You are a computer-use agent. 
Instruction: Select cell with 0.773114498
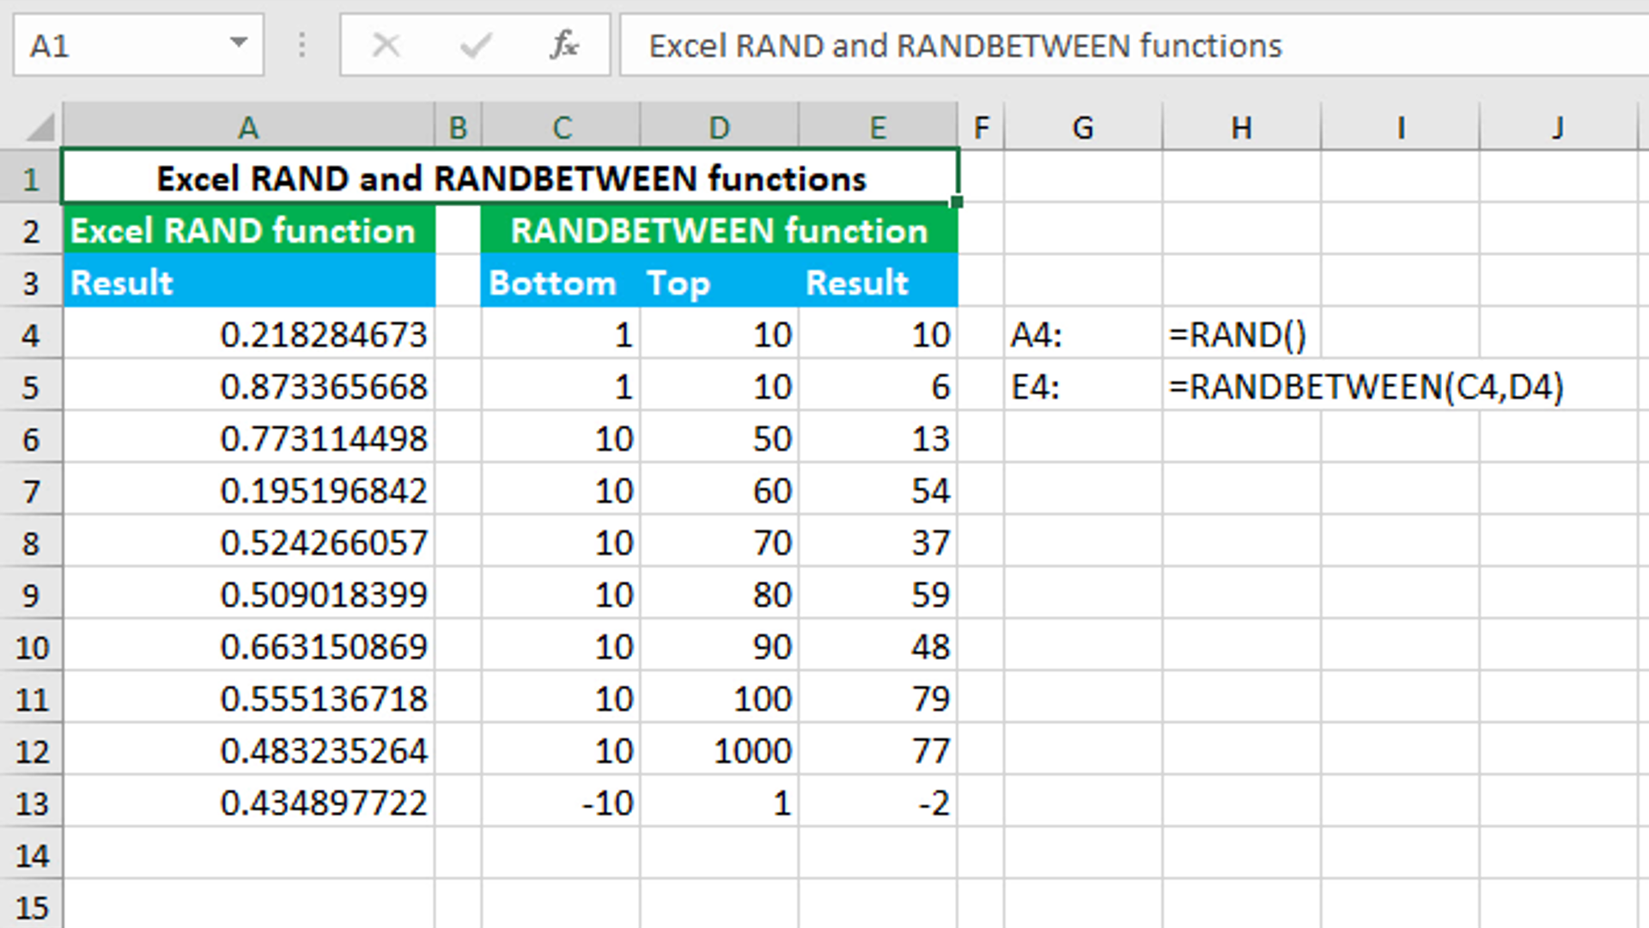pyautogui.click(x=249, y=439)
